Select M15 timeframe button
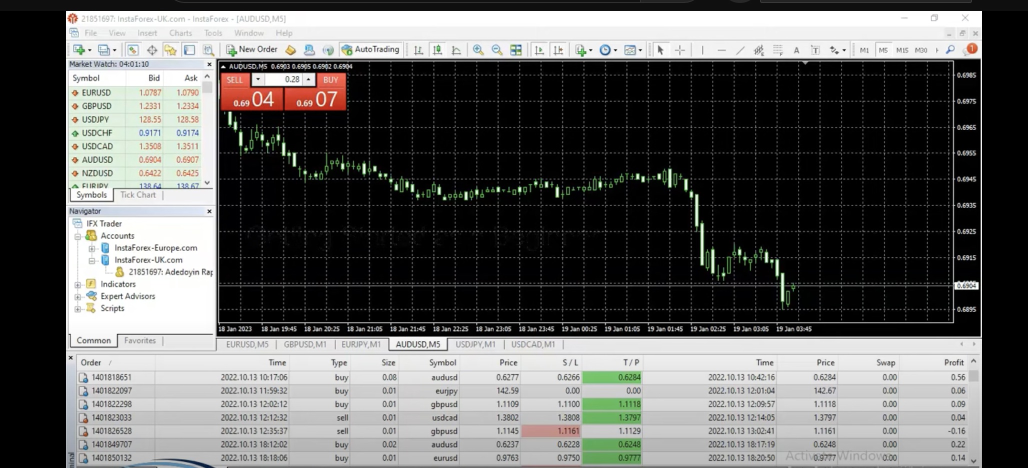 click(x=902, y=50)
